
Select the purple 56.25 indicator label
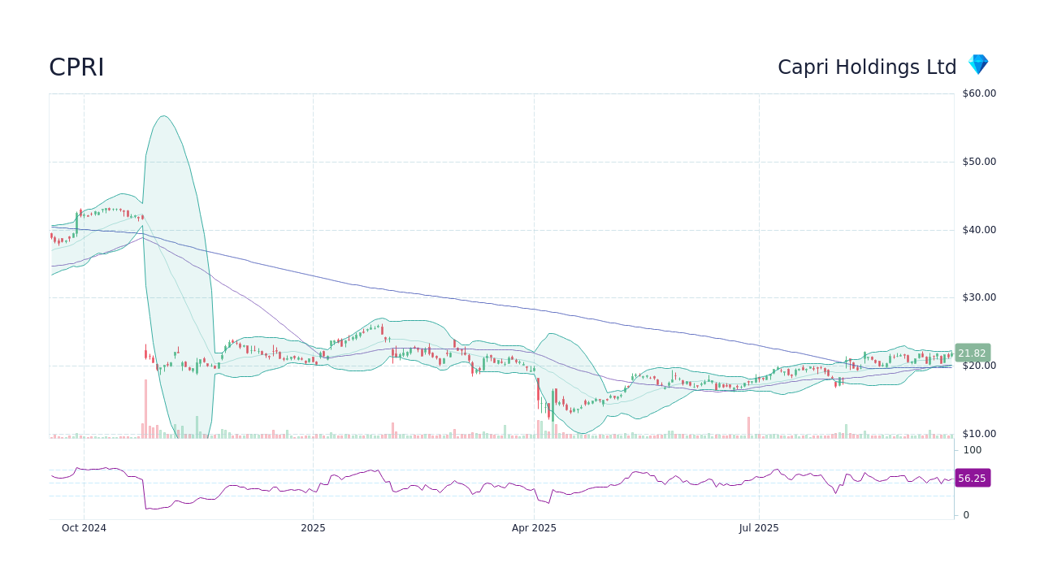(x=972, y=478)
